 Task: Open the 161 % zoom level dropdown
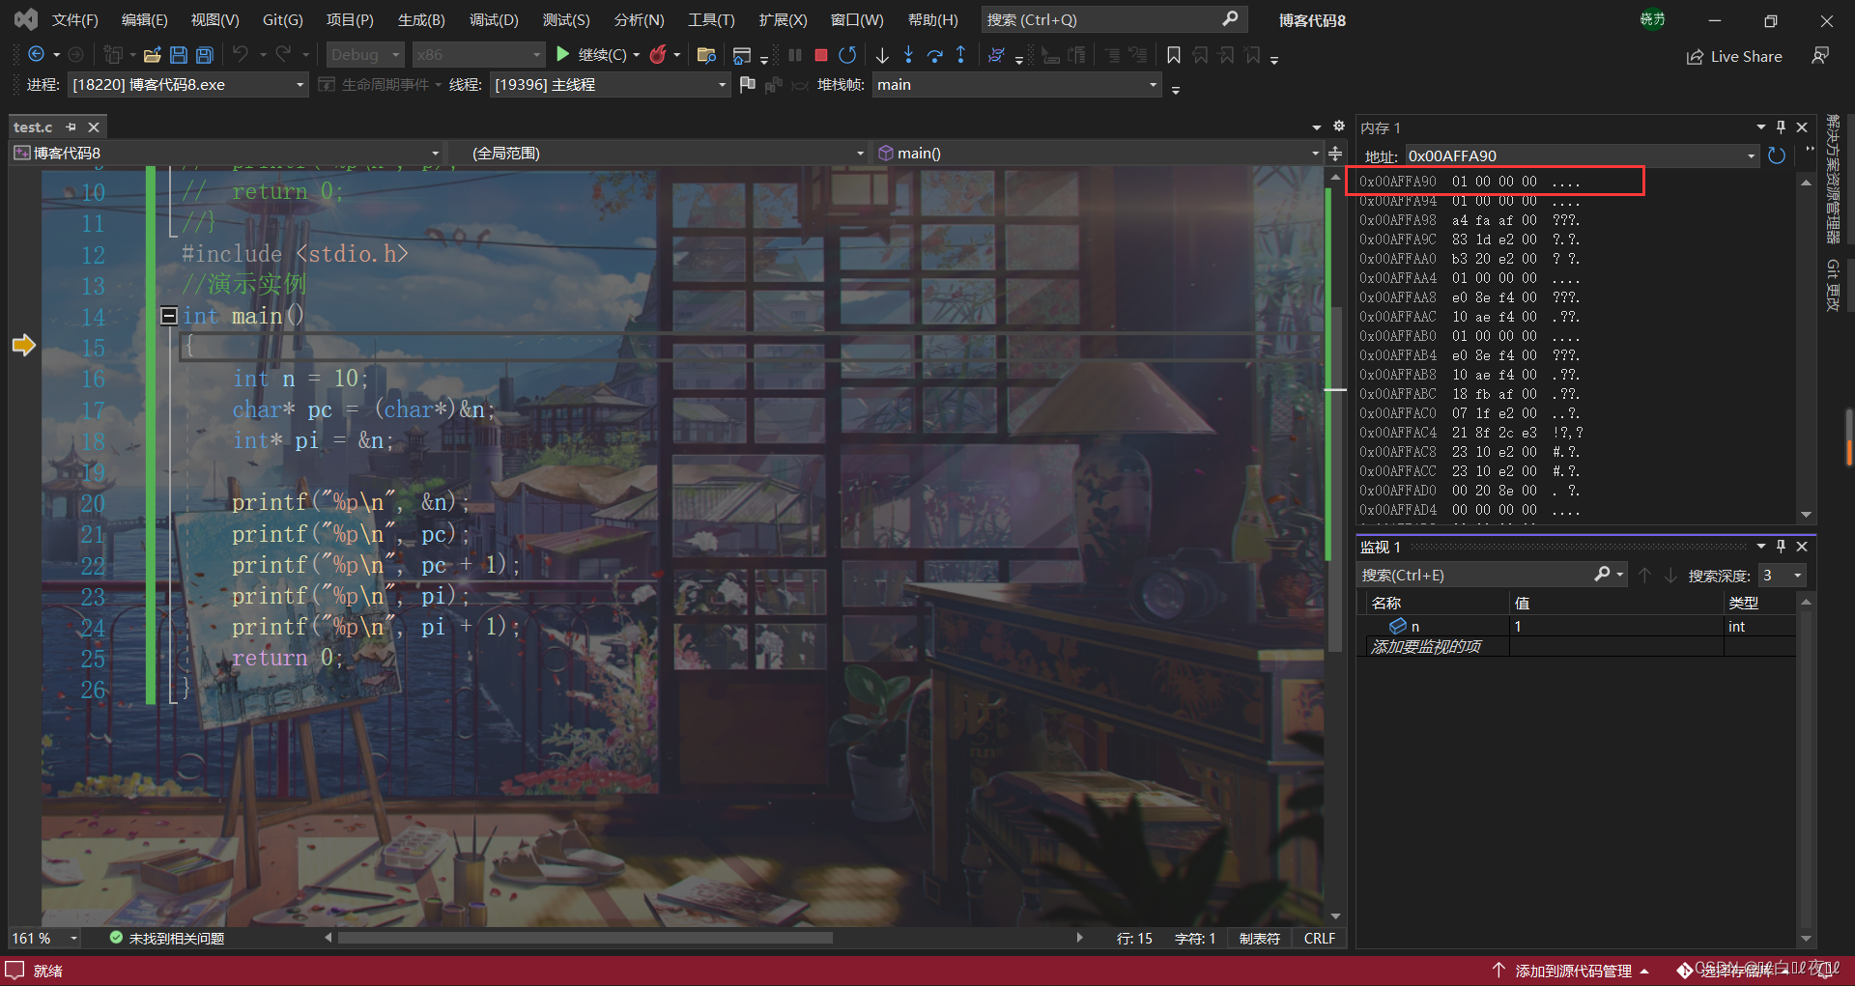click(x=73, y=938)
